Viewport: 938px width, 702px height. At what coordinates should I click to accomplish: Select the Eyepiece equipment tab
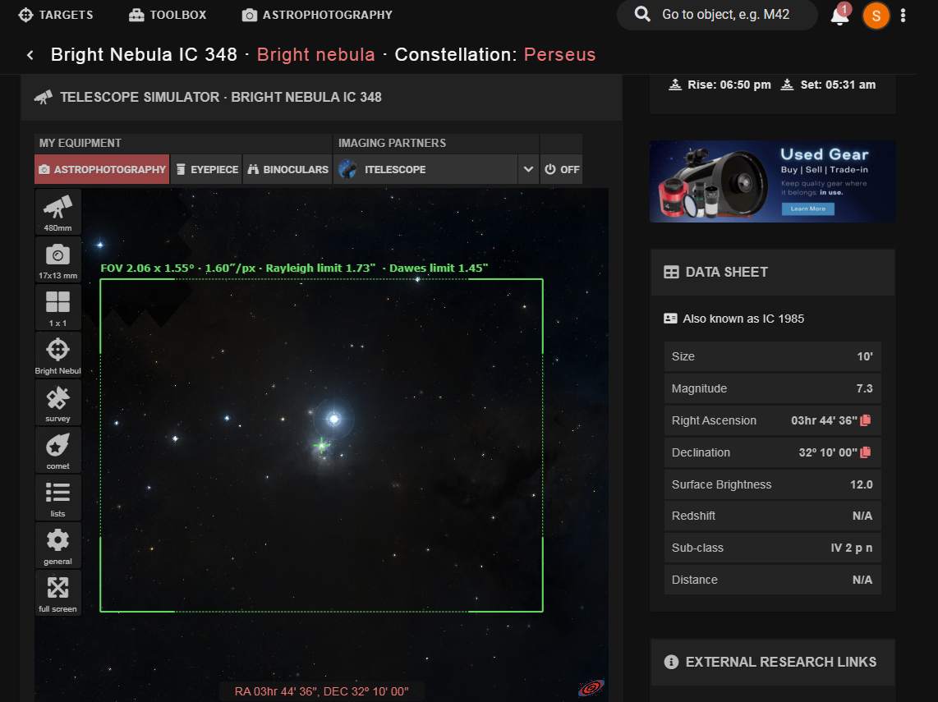point(207,169)
